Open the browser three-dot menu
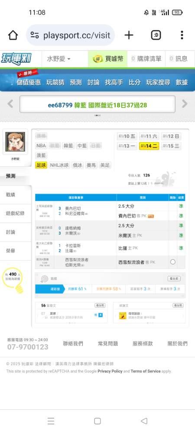This screenshot has width=195, height=433. pyautogui.click(x=182, y=35)
